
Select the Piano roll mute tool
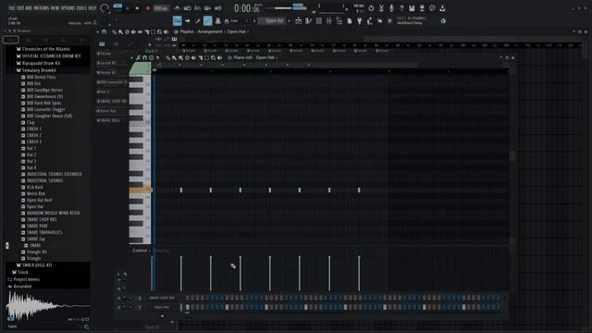pos(193,57)
